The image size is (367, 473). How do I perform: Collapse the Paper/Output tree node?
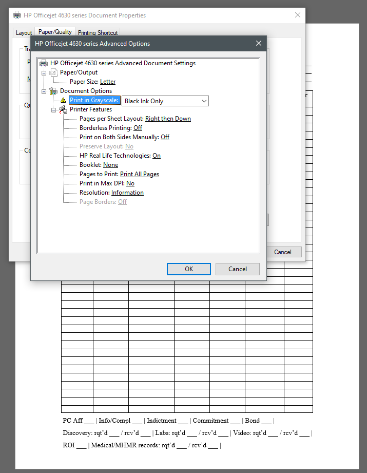click(44, 72)
